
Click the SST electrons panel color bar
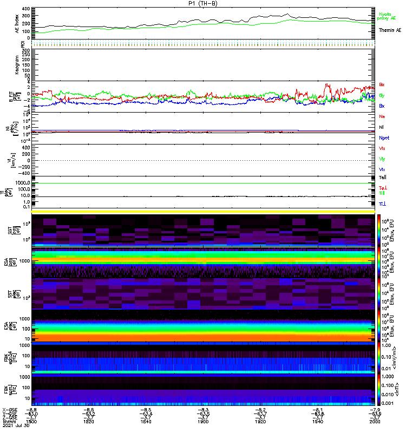tap(379, 294)
